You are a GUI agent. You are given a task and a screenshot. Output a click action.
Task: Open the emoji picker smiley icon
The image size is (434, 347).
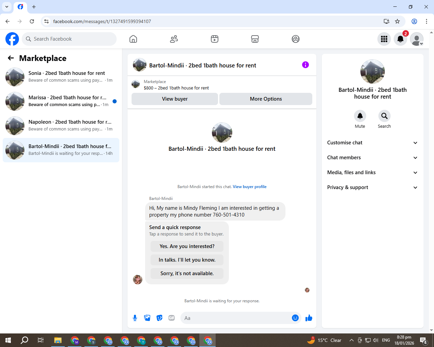pos(295,318)
